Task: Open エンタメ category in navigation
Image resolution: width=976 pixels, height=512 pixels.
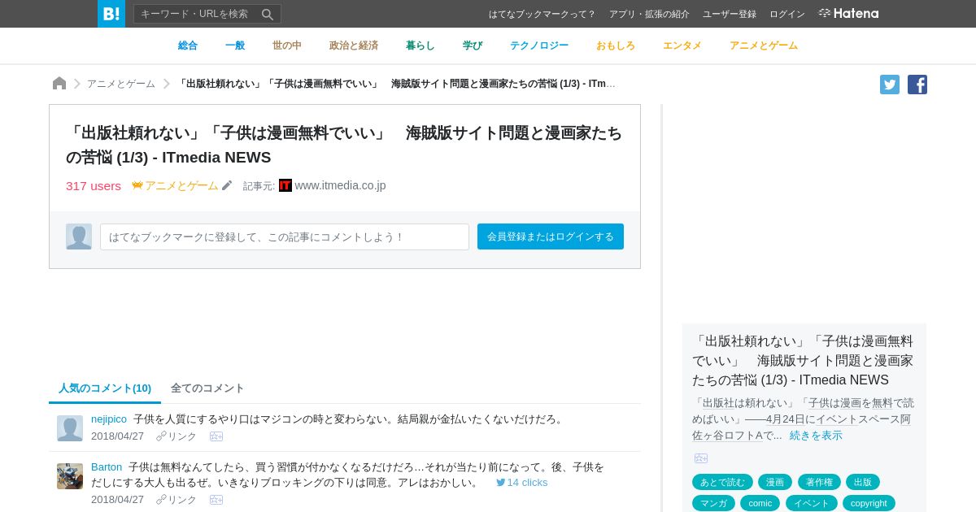Action: click(x=682, y=46)
